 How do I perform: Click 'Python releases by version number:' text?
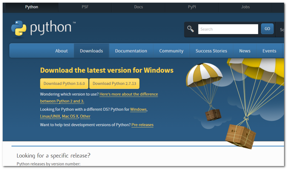pos(48,164)
